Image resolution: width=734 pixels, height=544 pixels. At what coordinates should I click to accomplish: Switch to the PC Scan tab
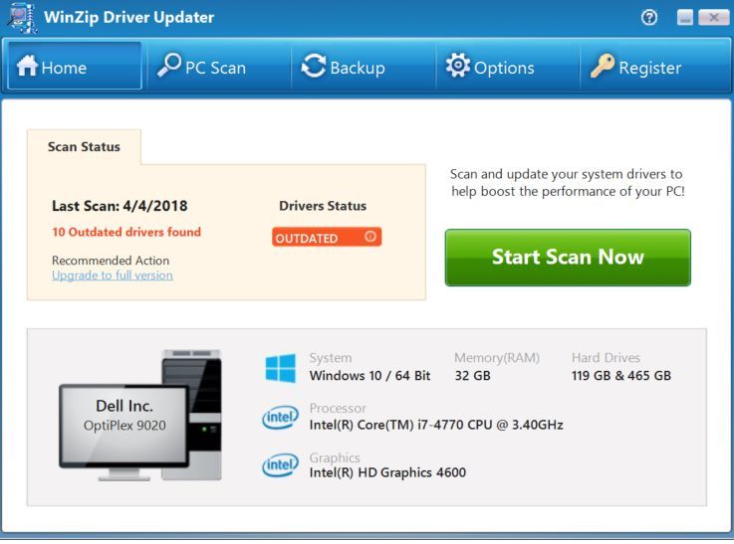point(219,66)
